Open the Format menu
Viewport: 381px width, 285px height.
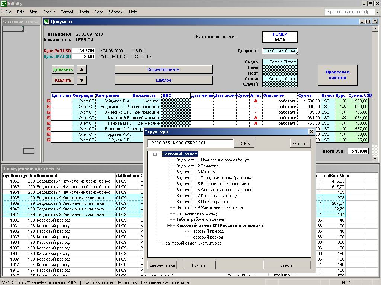67,12
